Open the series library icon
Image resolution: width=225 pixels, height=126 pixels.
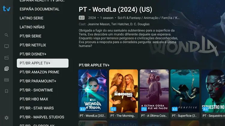click(7, 69)
